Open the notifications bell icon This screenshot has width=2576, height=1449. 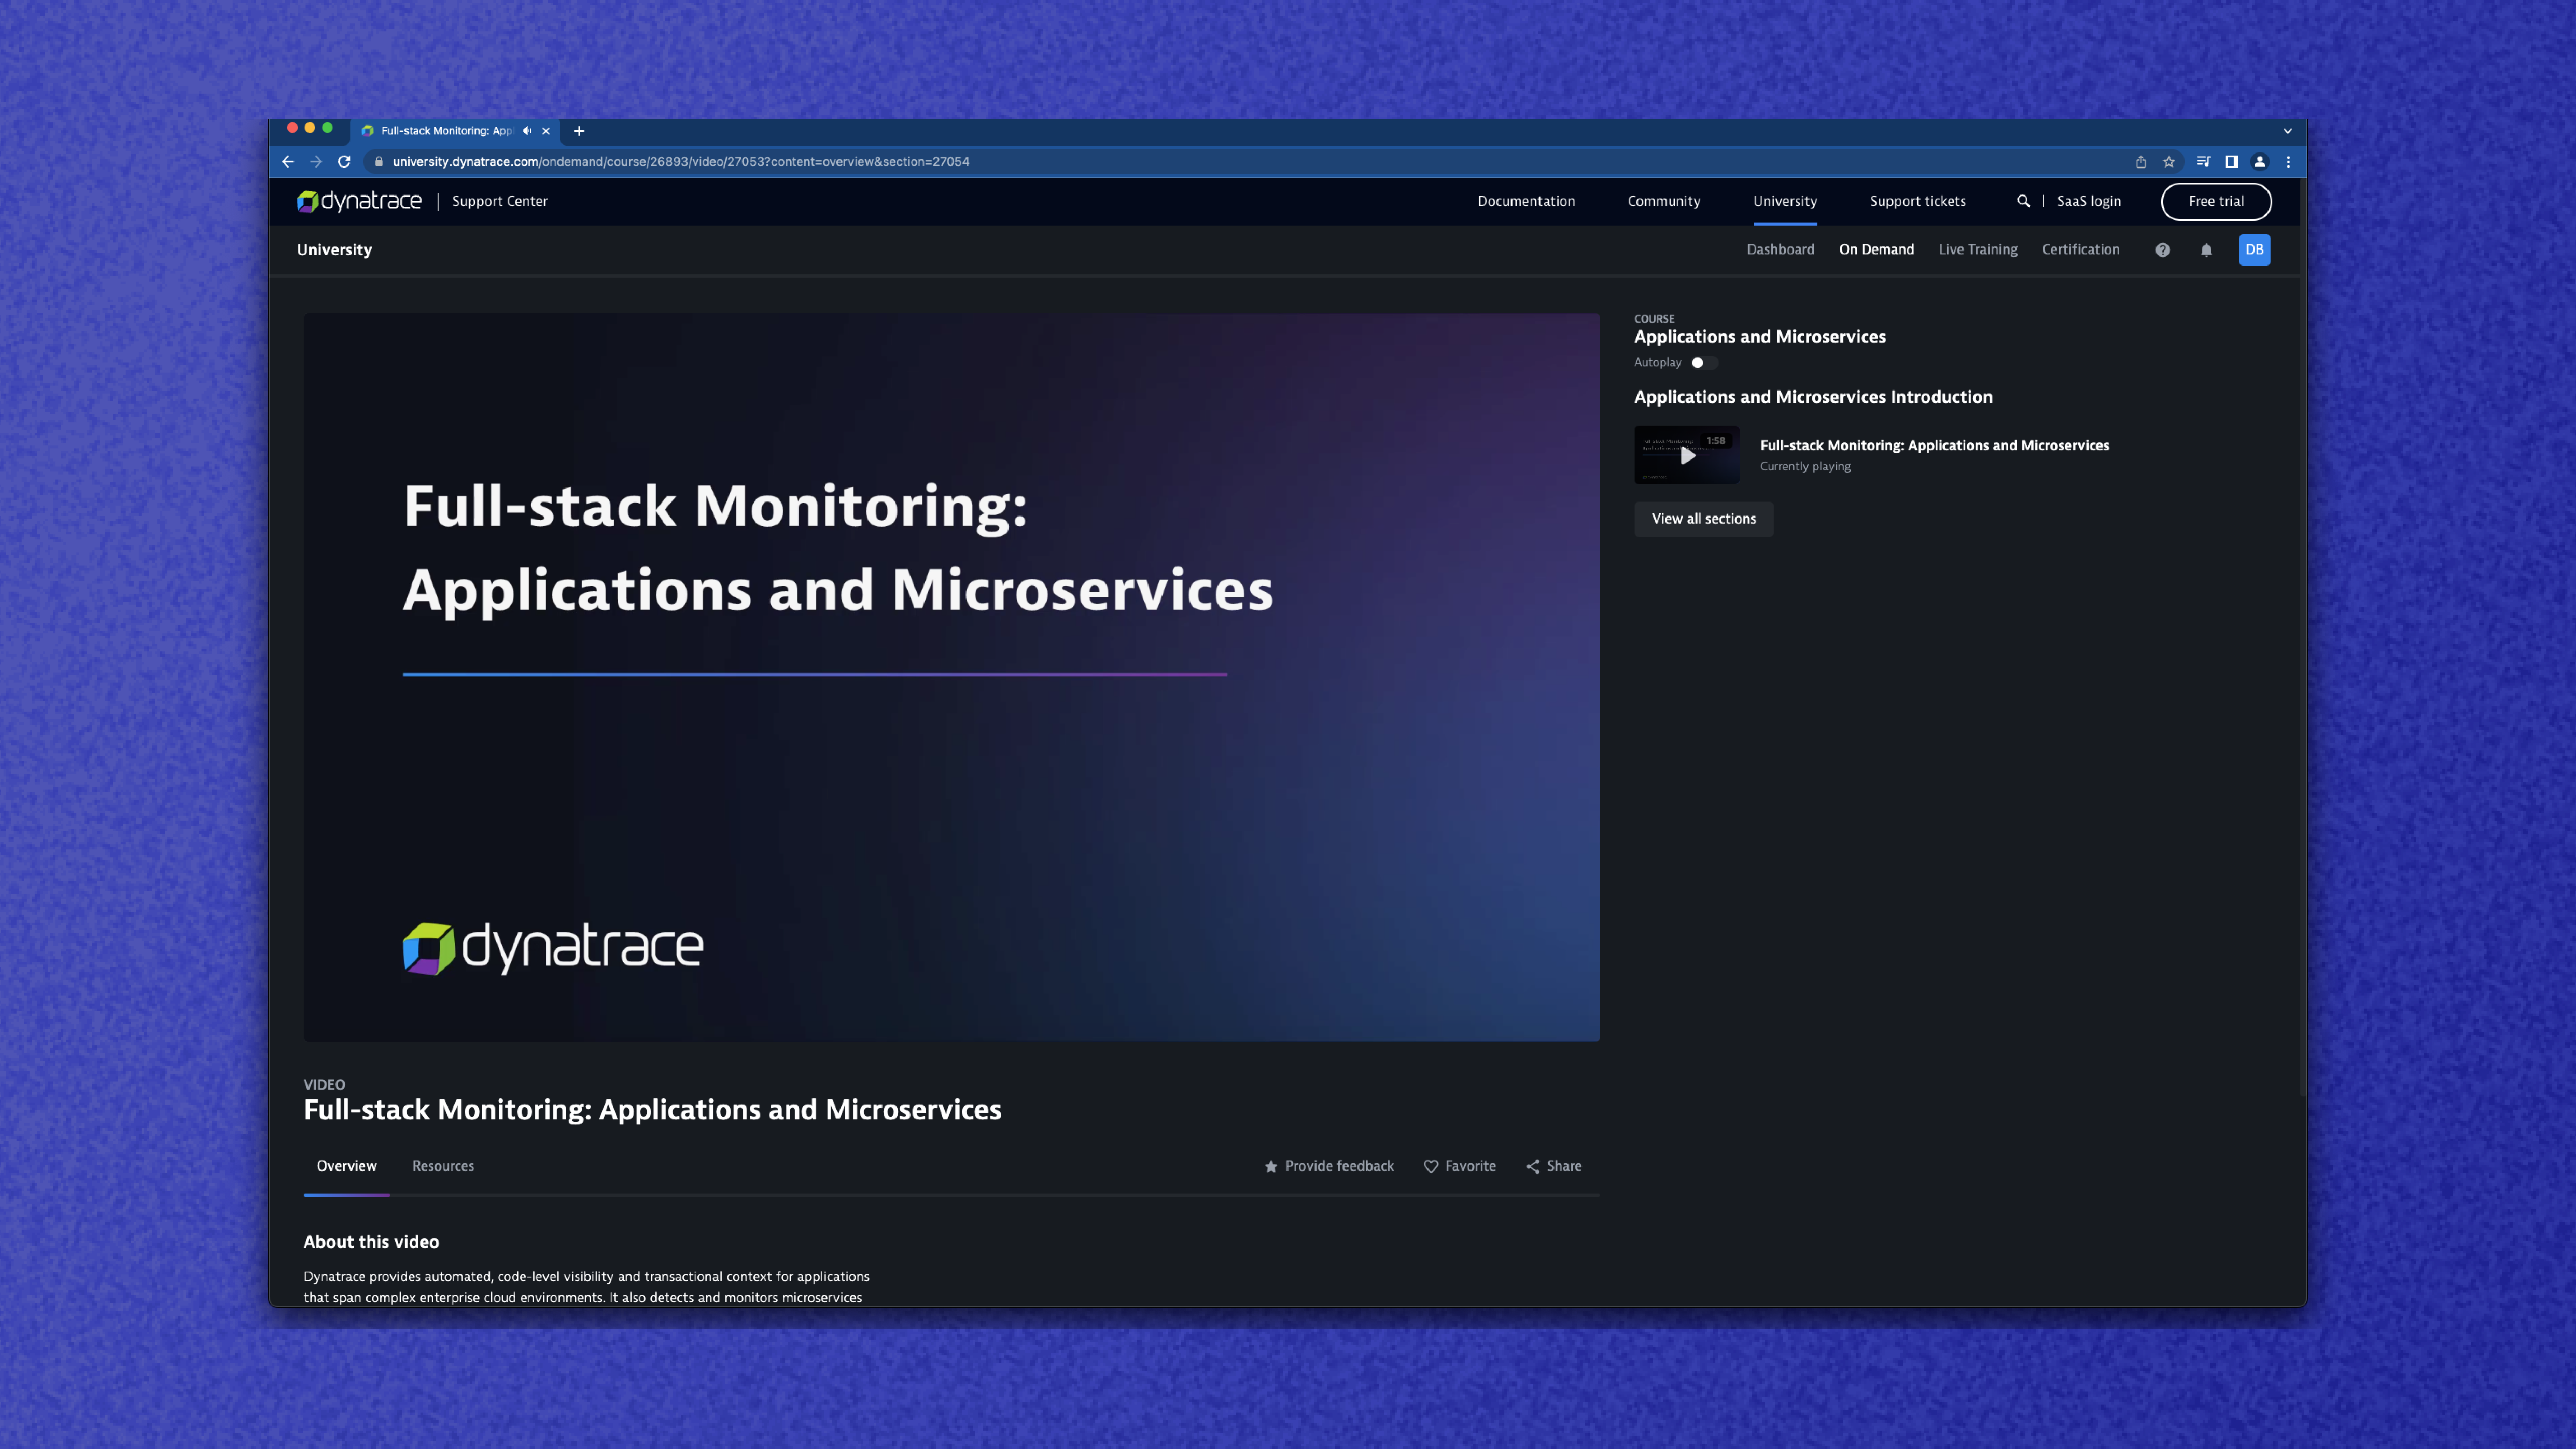(2206, 250)
